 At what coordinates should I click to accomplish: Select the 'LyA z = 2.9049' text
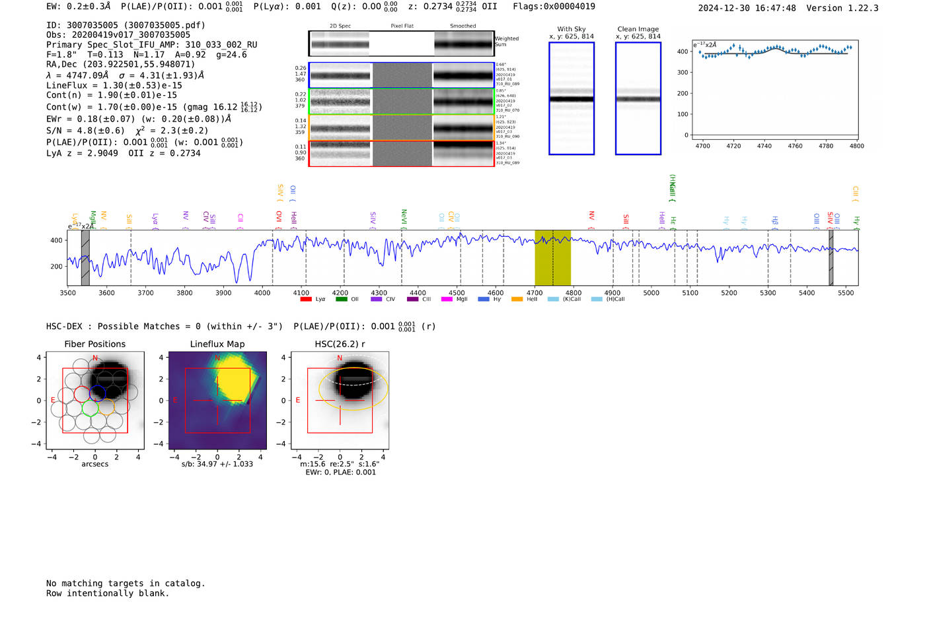tap(82, 153)
